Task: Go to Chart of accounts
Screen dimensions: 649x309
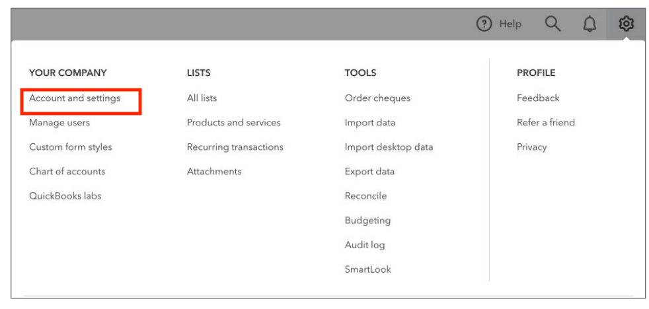Action: (x=67, y=171)
